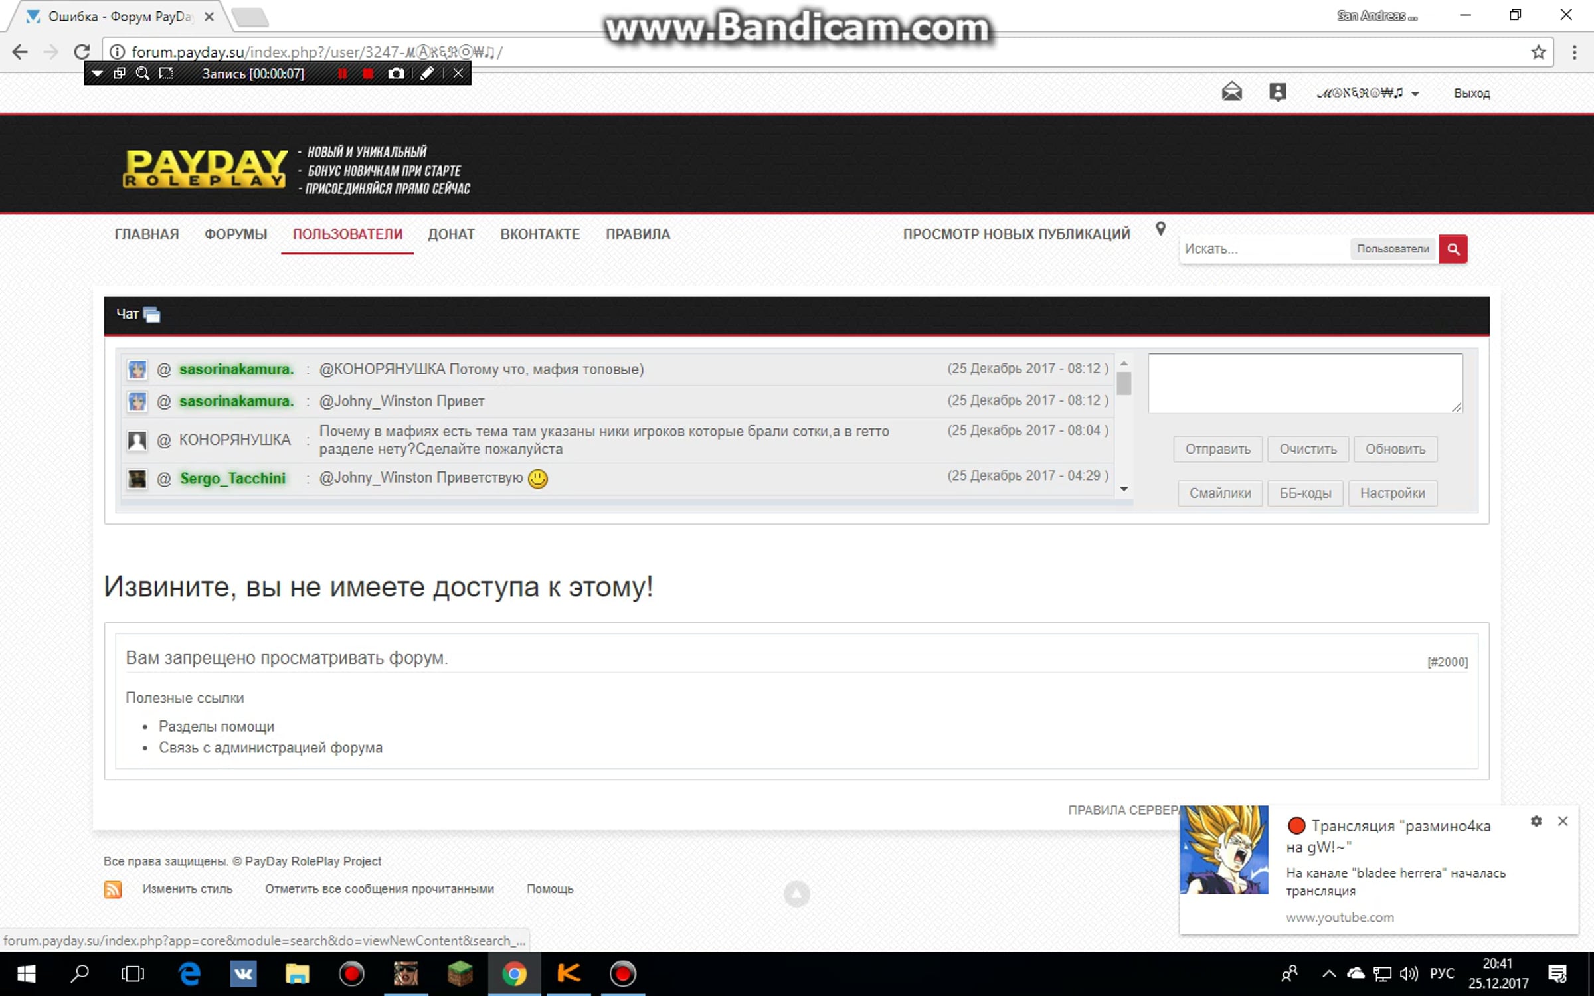Bookmark page with the star icon
The height and width of the screenshot is (996, 1594).
(x=1538, y=52)
